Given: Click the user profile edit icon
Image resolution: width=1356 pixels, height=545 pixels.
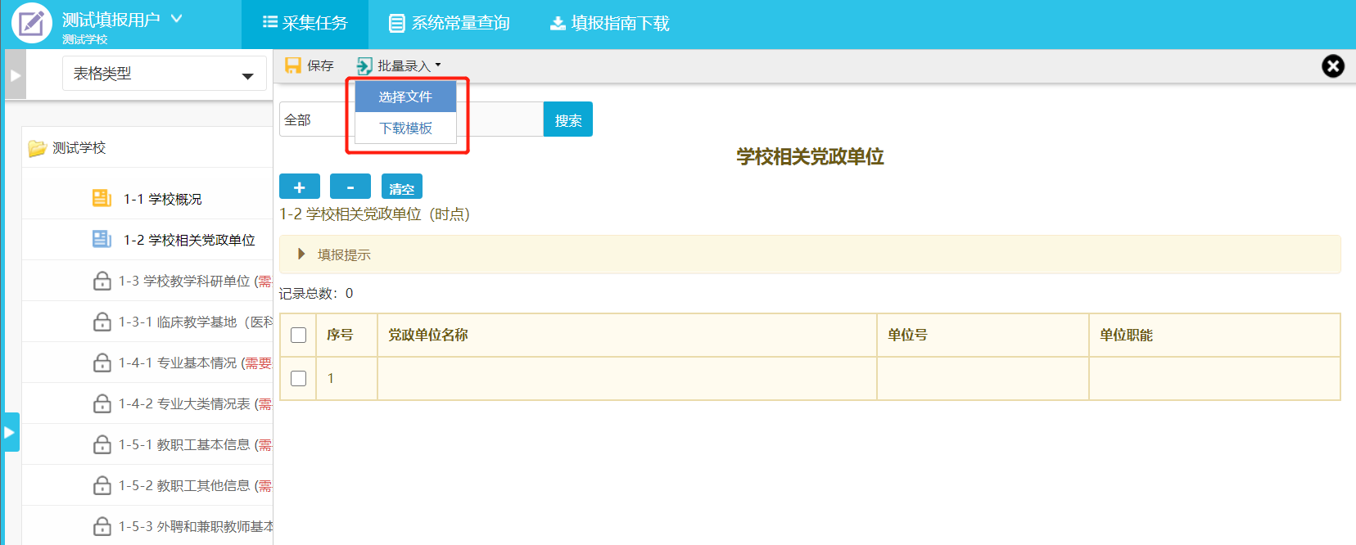Looking at the screenshot, I should 32,23.
